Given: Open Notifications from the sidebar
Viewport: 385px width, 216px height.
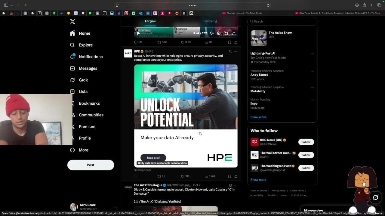Looking at the screenshot, I should pos(86,57).
